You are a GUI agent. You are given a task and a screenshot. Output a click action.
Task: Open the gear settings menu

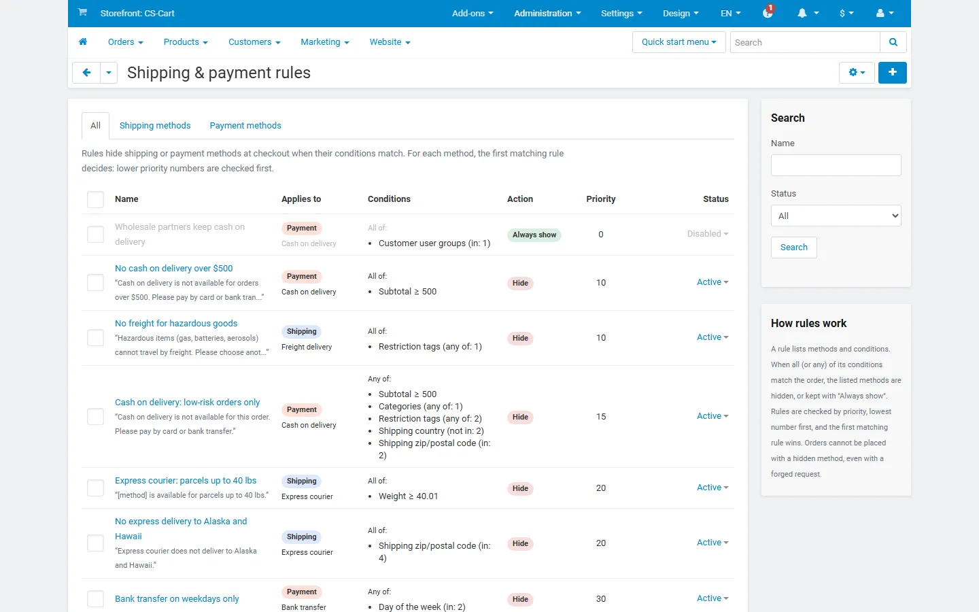pyautogui.click(x=857, y=73)
